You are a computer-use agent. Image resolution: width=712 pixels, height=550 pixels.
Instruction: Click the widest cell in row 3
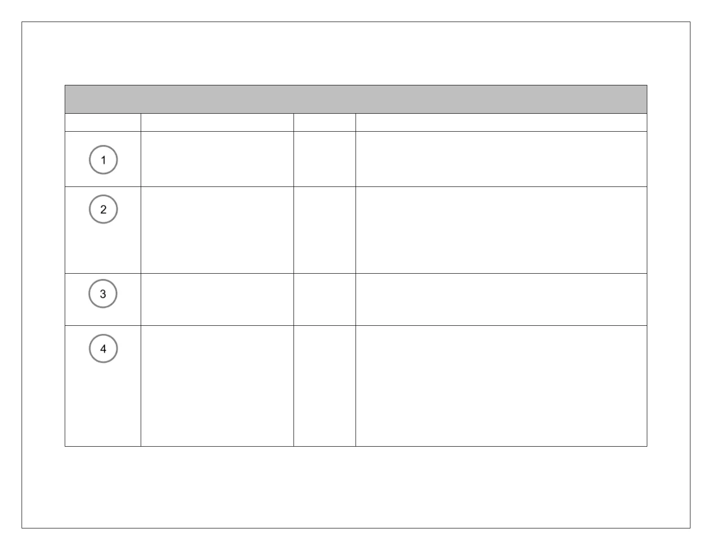[501, 299]
